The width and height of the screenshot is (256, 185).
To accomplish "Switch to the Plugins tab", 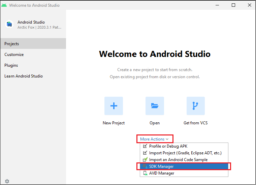I will tap(33, 65).
